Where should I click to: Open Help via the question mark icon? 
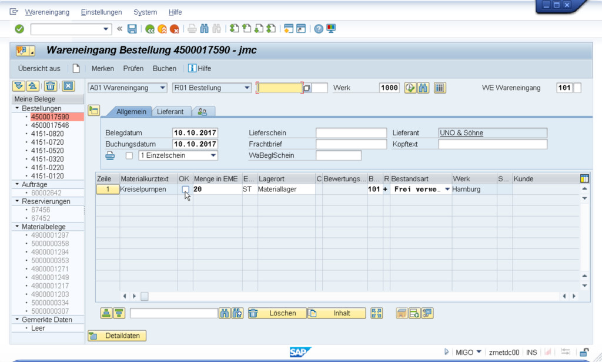[319, 29]
